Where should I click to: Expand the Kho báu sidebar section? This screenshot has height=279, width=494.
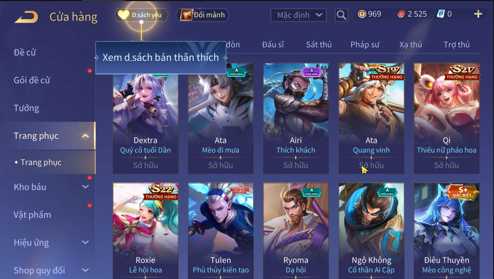tap(85, 187)
